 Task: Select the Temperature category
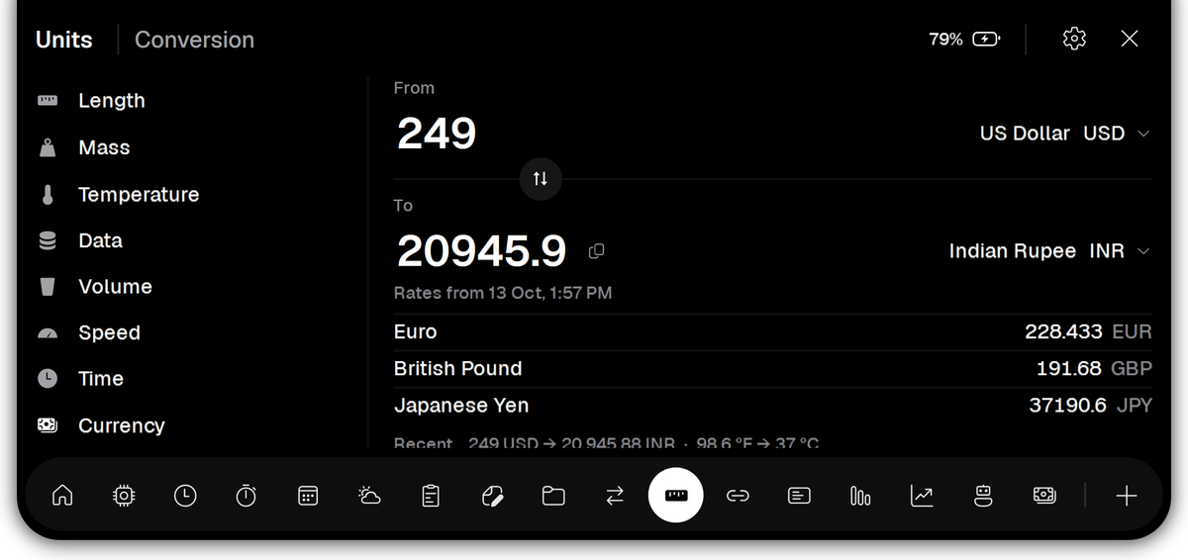pyautogui.click(x=118, y=195)
